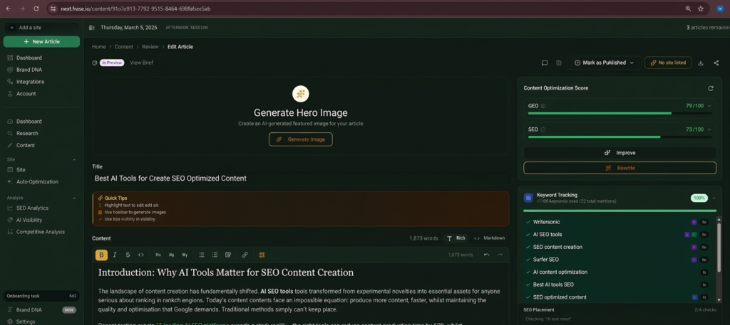
Task: Apply the second heading style toolbar button
Action: point(171,255)
